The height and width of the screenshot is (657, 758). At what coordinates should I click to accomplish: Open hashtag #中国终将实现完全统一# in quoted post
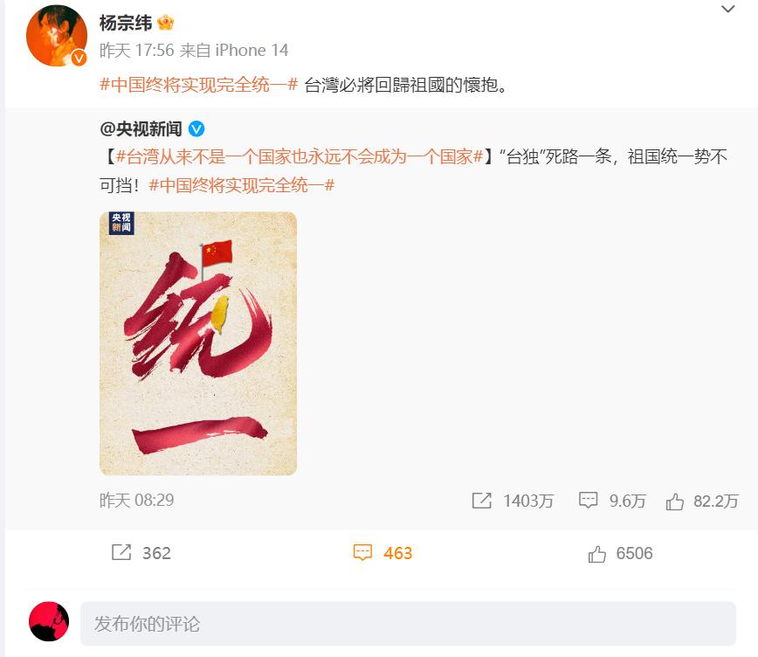(242, 185)
